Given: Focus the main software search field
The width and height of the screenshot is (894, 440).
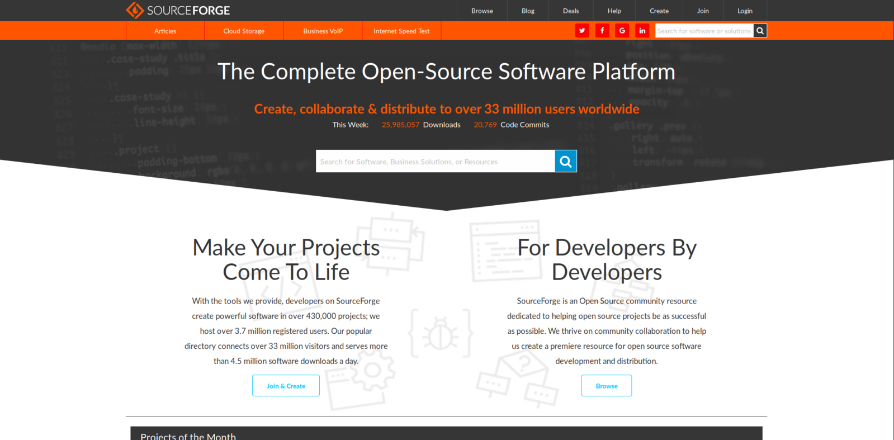Looking at the screenshot, I should [435, 162].
